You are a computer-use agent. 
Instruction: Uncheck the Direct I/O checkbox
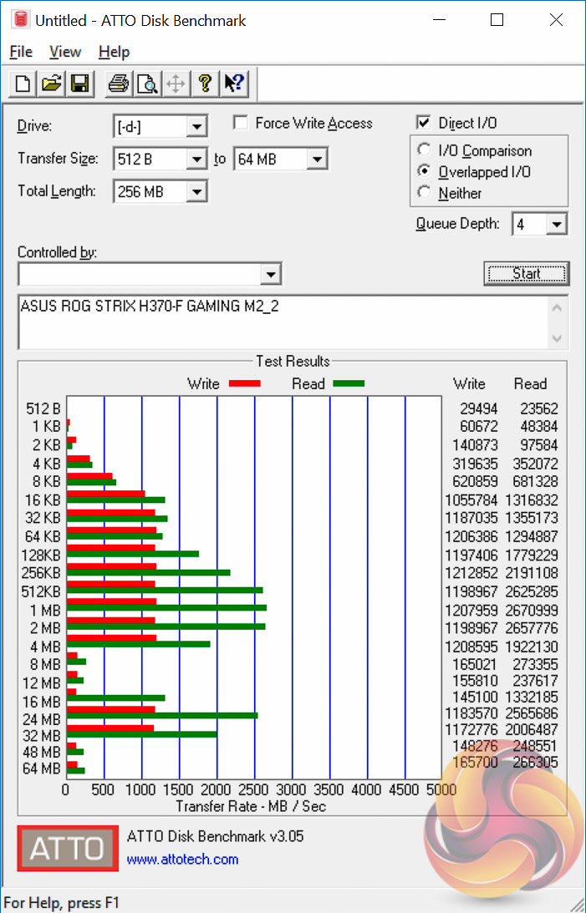[424, 122]
